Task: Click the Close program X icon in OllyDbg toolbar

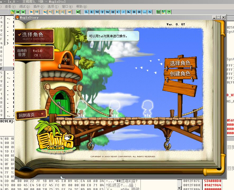Action: (23, 12)
